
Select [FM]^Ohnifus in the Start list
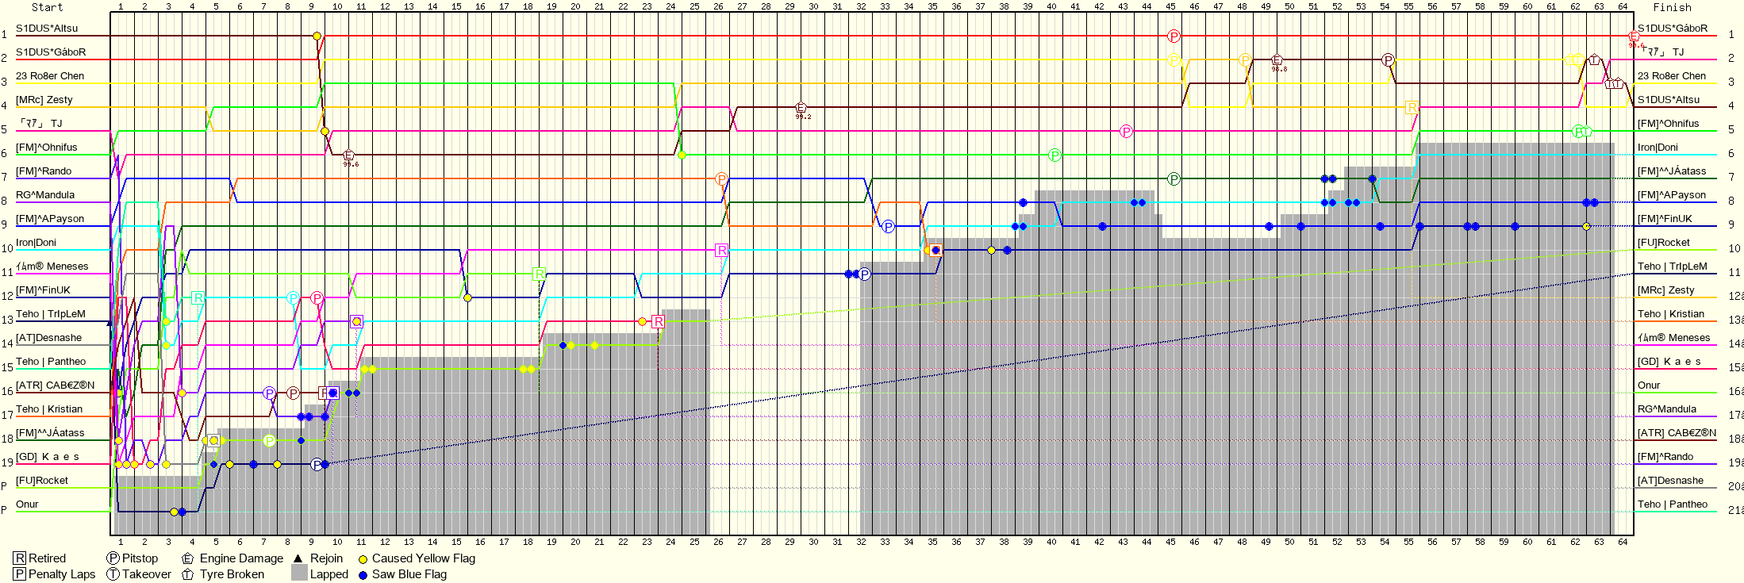[x=47, y=148]
